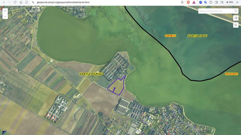Open the map legend list icon
Viewport: 241px width, 135px height.
236,25
